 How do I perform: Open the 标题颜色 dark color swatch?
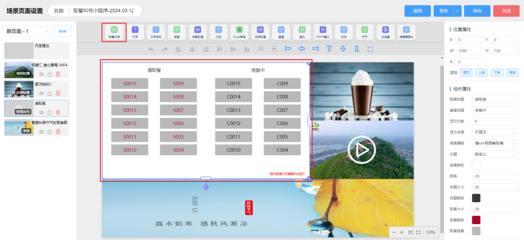click(x=476, y=198)
